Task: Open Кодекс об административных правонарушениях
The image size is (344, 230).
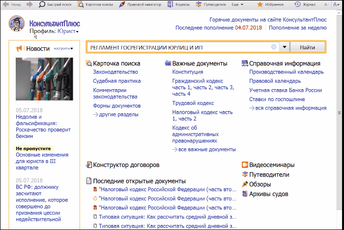Action: click(x=195, y=134)
